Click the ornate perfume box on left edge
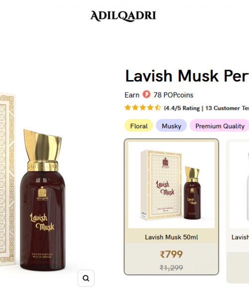The height and width of the screenshot is (290, 249). [x=7, y=180]
